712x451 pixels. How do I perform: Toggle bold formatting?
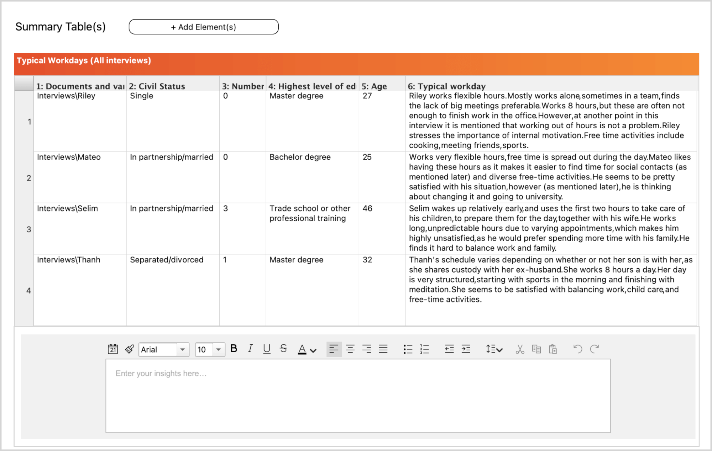(x=234, y=349)
